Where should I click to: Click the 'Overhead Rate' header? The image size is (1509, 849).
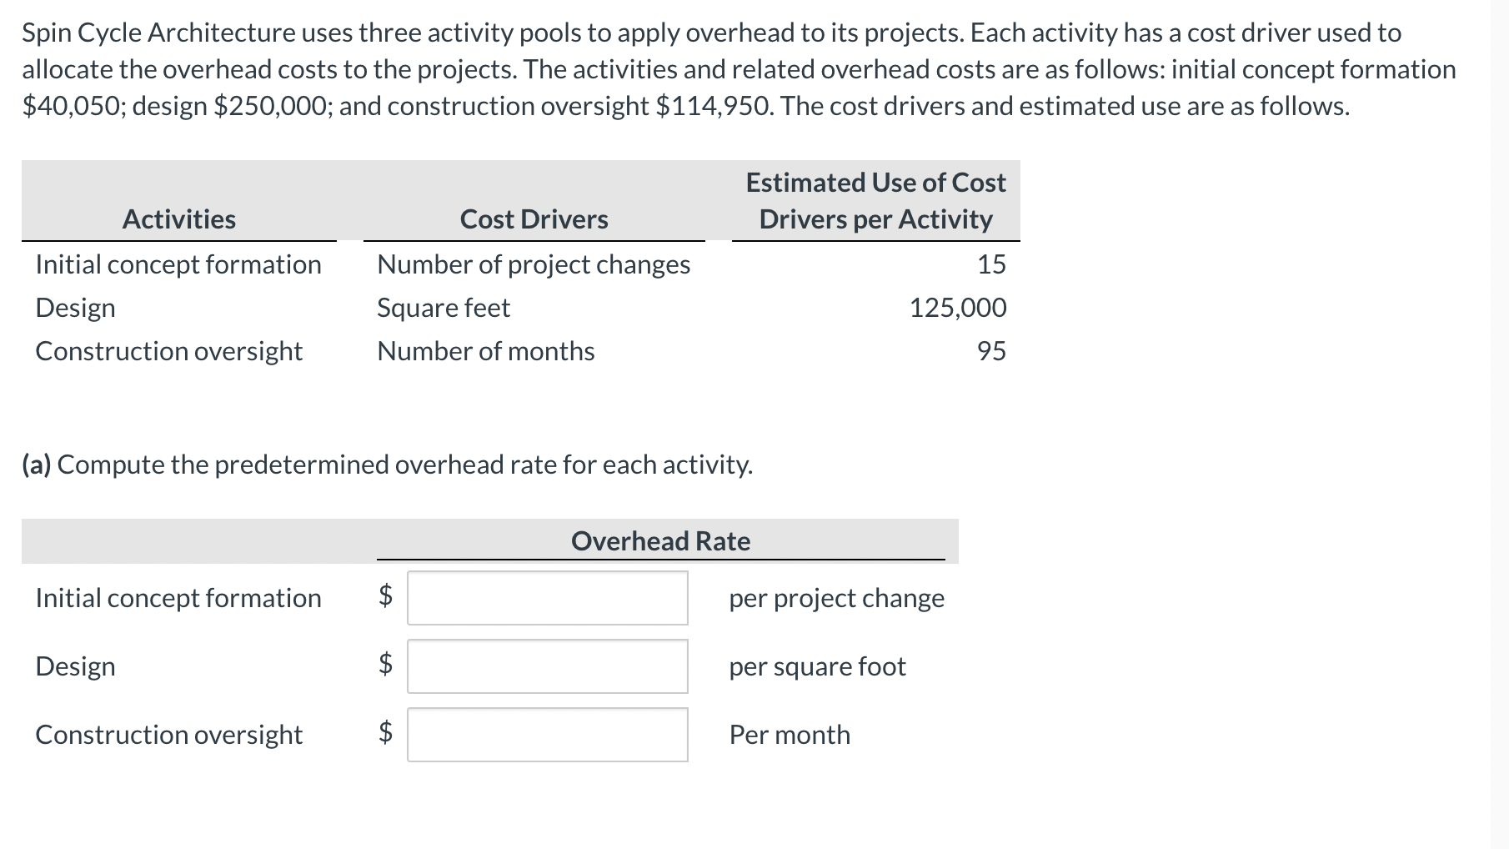[x=661, y=541]
